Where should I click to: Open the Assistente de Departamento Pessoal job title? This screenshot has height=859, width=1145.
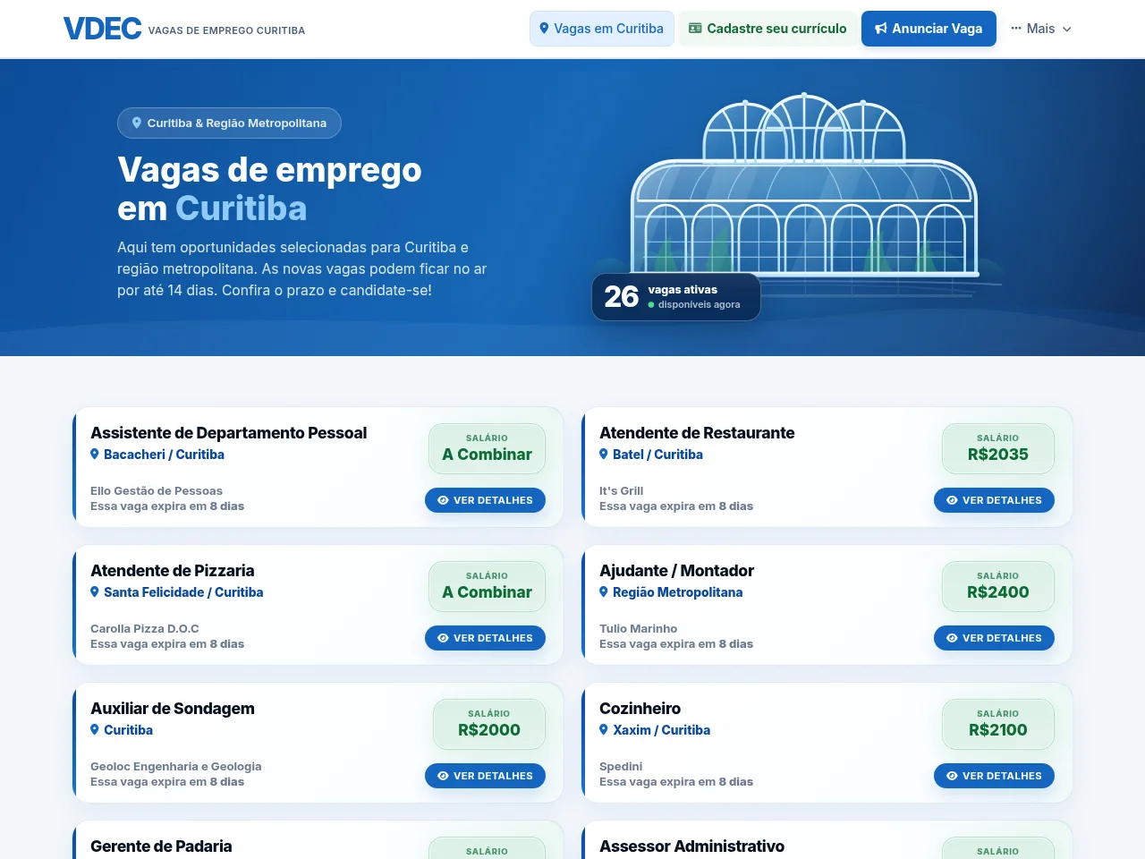[229, 433]
